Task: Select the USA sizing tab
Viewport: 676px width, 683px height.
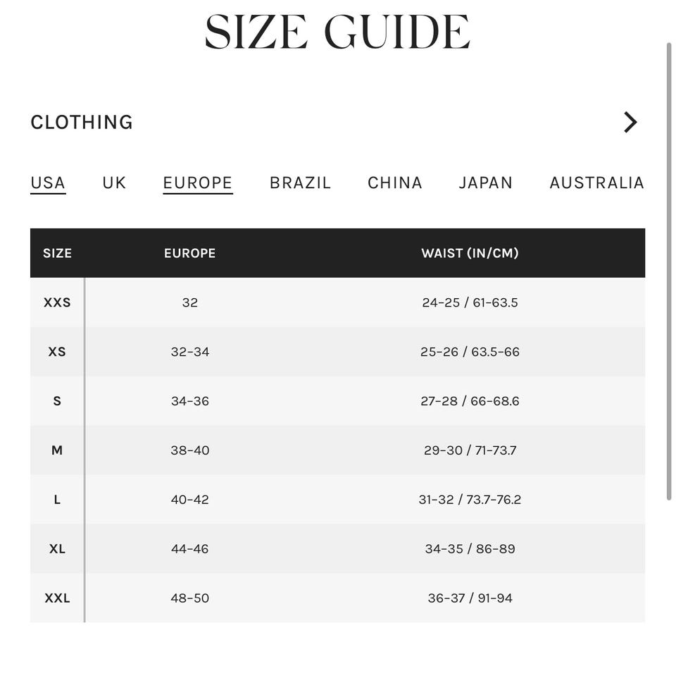Action: (x=48, y=183)
